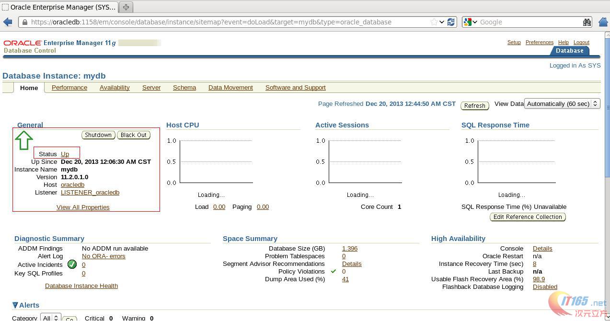Click the Status Up link
The height and width of the screenshot is (321, 610).
point(65,154)
